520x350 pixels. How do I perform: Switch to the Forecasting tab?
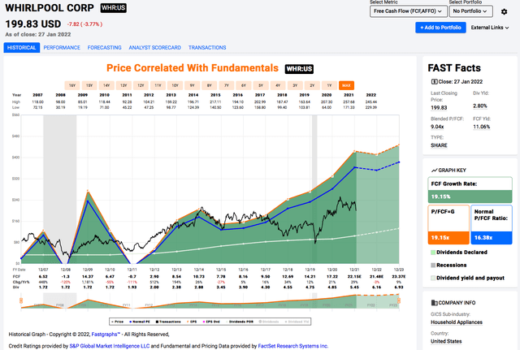point(105,47)
